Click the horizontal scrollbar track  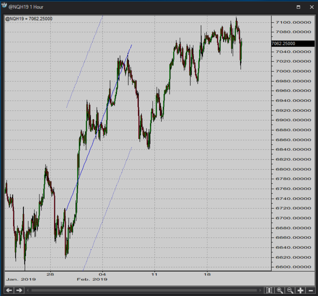click(143, 290)
